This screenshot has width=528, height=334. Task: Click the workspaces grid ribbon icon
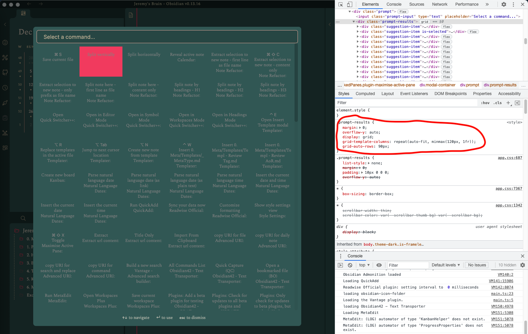click(x=5, y=148)
